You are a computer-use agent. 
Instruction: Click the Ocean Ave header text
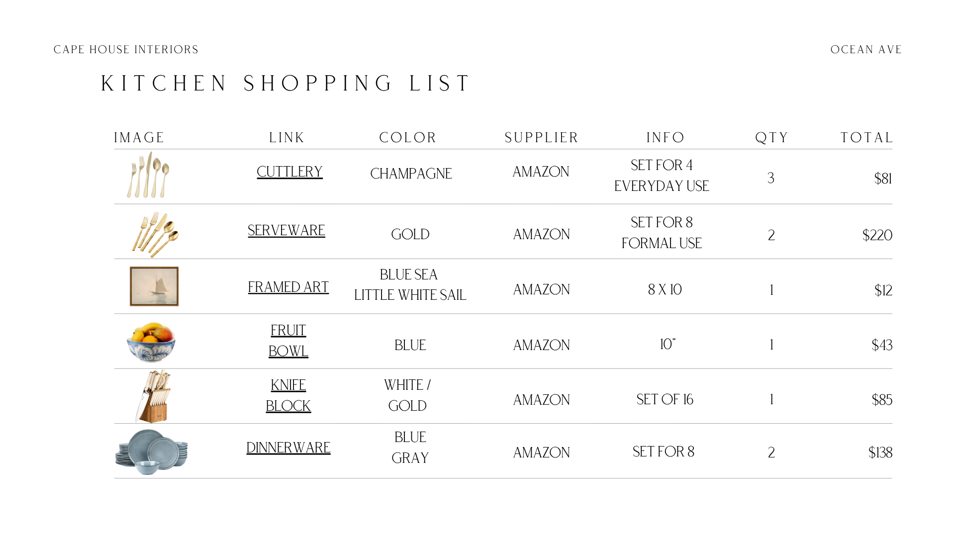point(866,50)
